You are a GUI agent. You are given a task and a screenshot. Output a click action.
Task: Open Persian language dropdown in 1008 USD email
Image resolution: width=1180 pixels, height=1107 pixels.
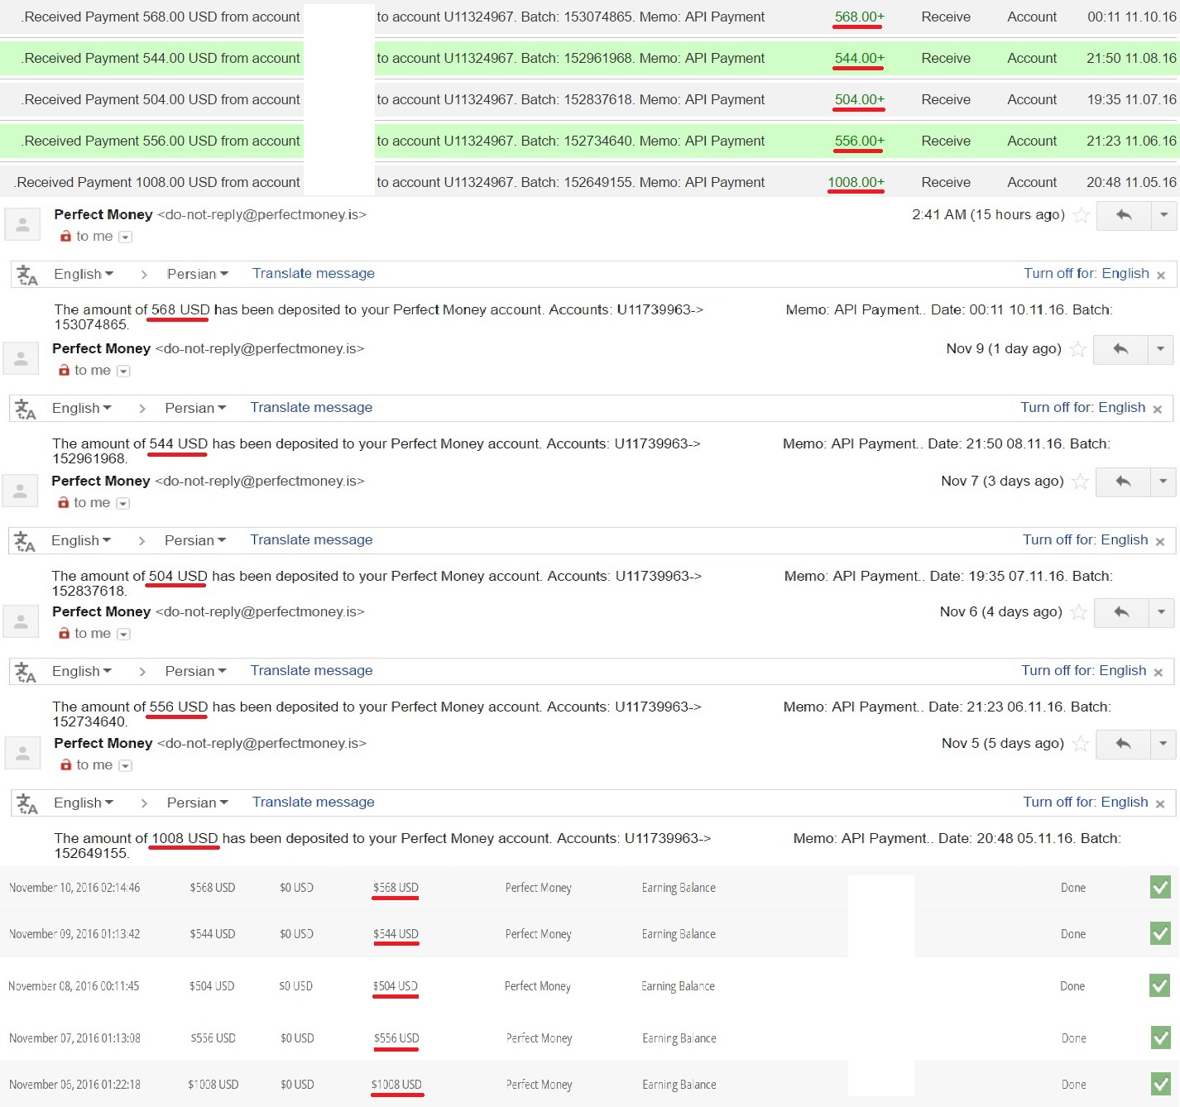pos(197,803)
